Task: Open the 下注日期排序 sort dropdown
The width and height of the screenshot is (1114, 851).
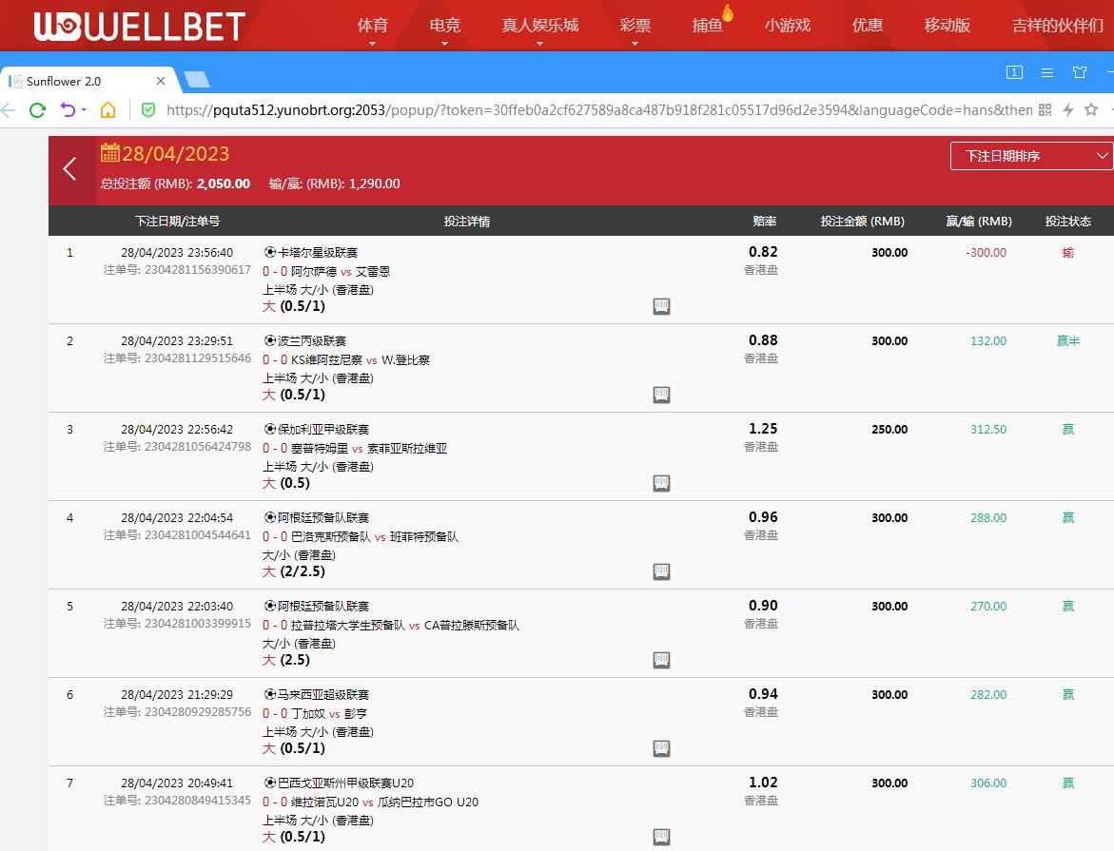Action: click(x=1031, y=156)
